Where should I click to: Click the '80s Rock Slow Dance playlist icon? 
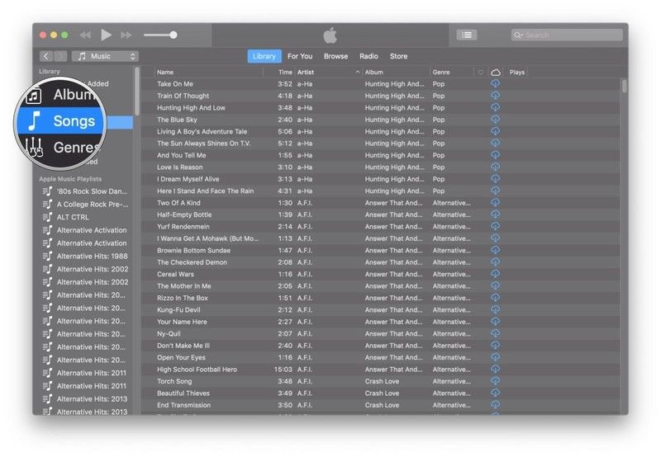[48, 191]
